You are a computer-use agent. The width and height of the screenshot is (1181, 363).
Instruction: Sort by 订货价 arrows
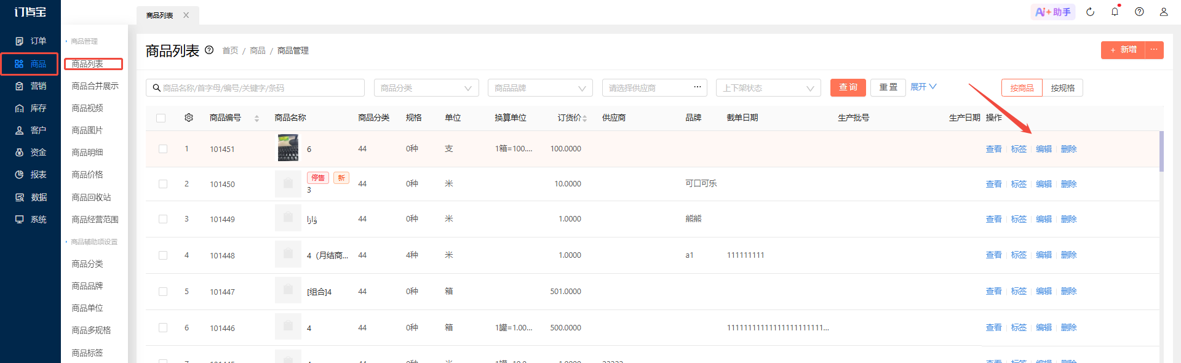tap(584, 118)
